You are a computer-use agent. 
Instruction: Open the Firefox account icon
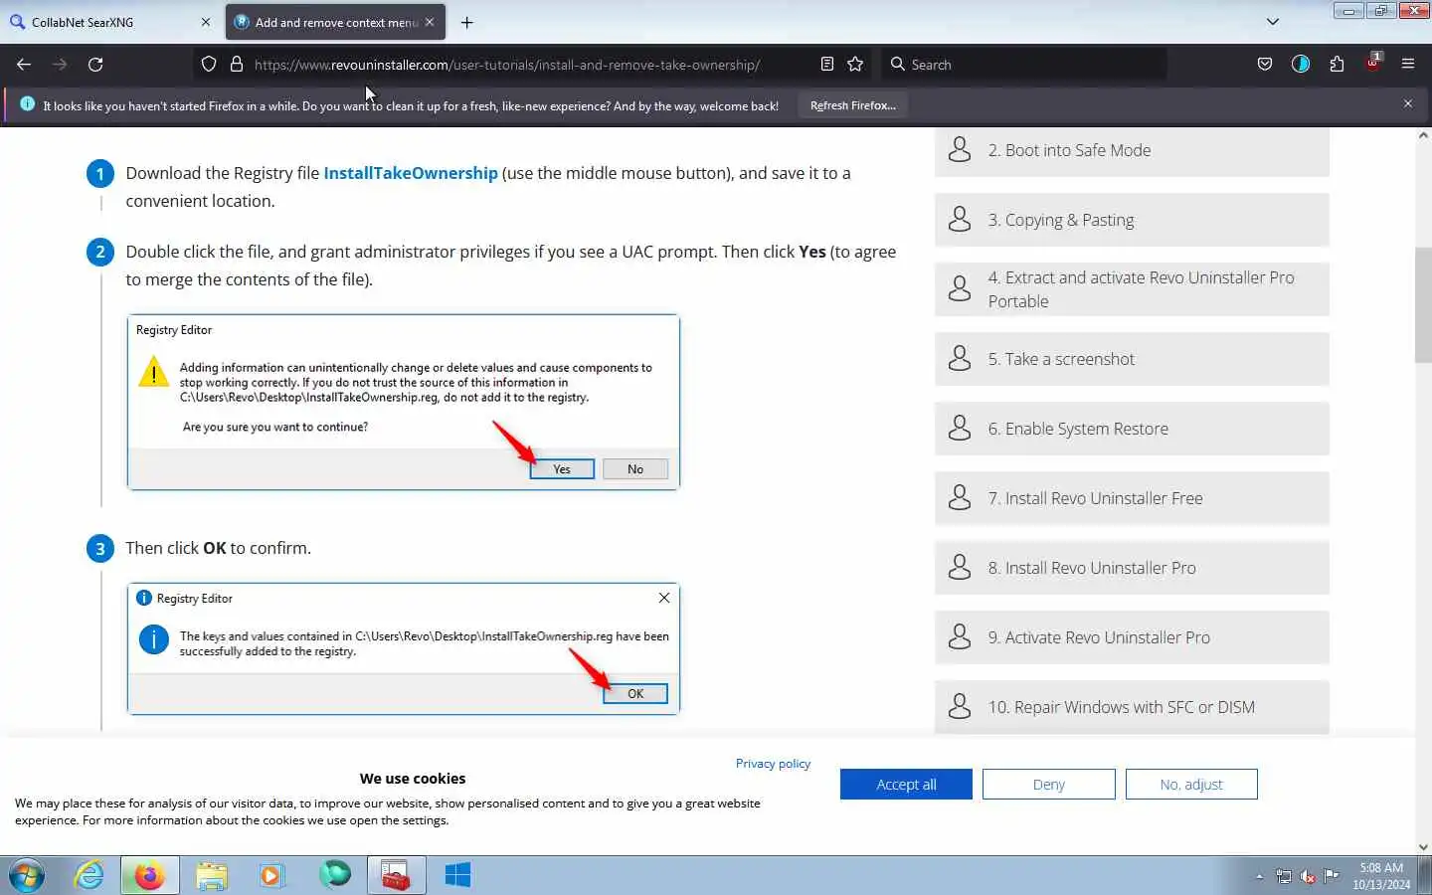point(1301,65)
